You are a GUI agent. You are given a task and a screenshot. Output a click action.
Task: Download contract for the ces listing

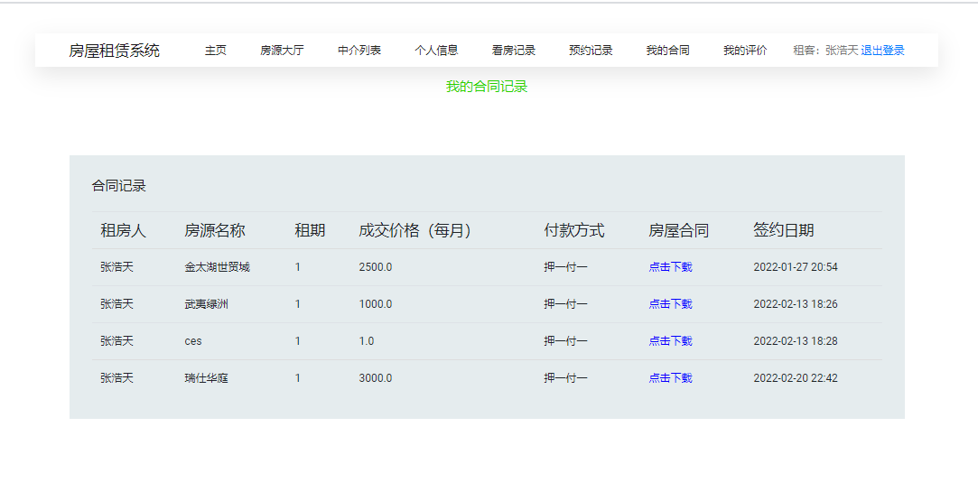(670, 341)
